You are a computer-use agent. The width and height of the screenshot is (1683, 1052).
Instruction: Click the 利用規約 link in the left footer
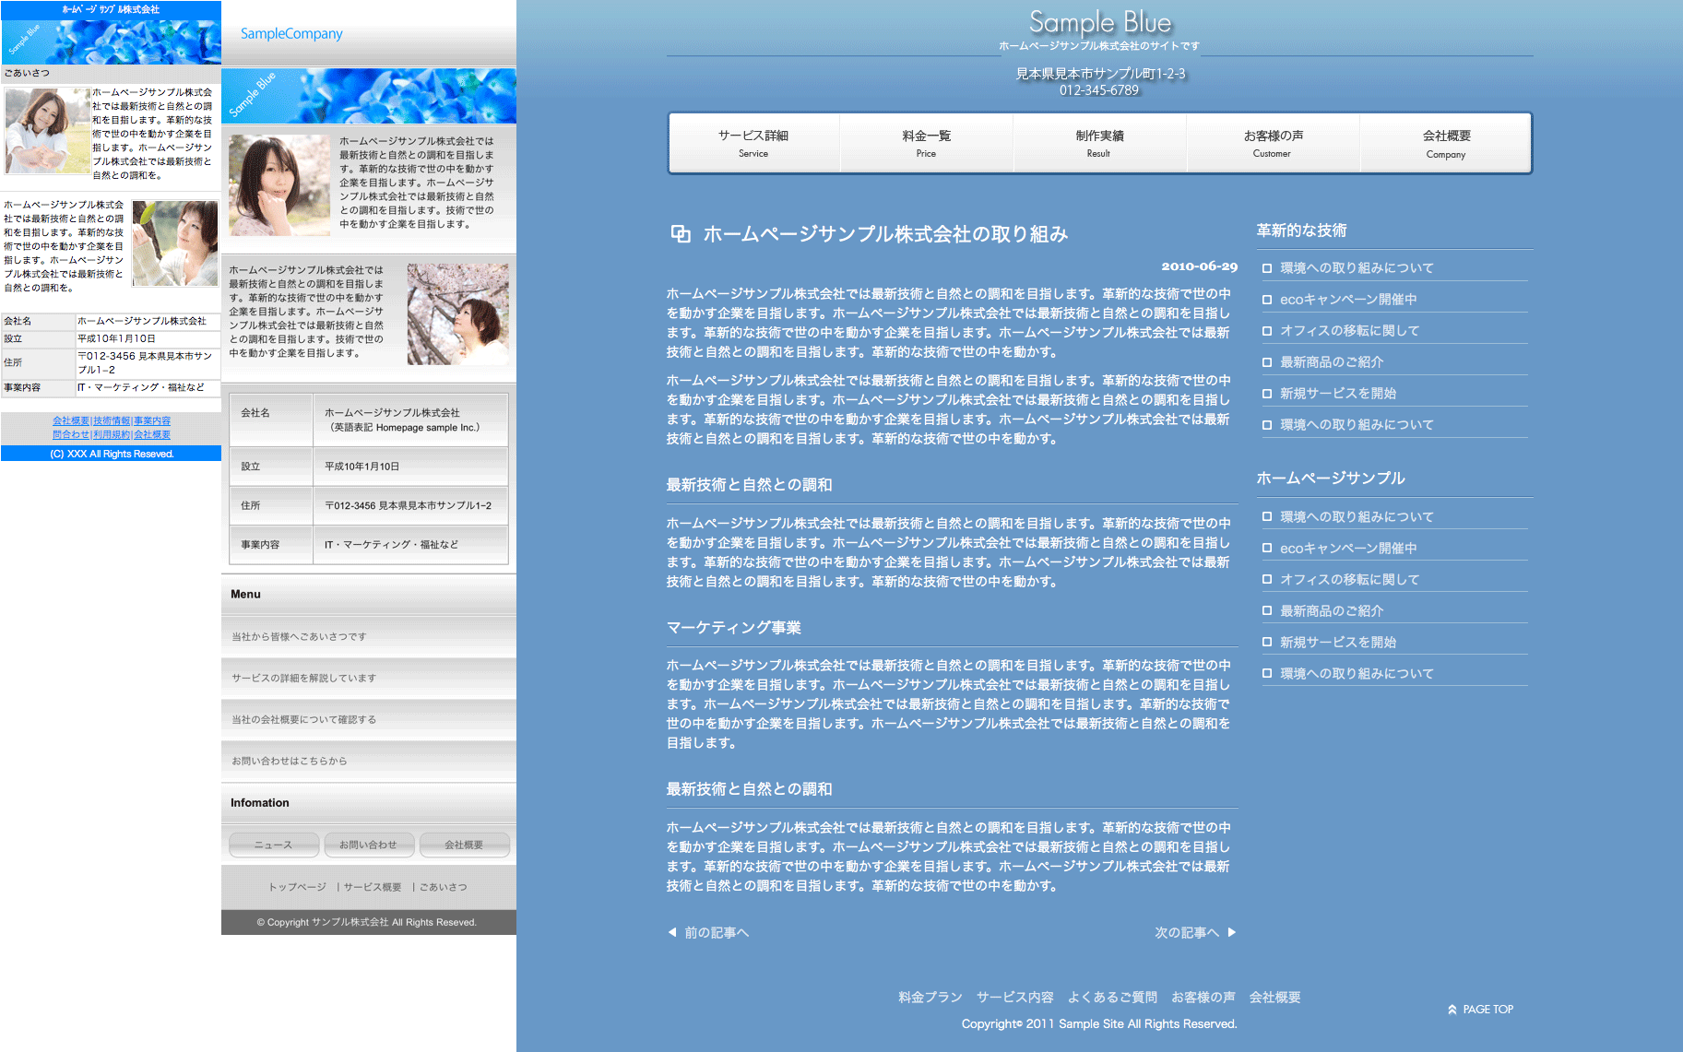point(112,434)
